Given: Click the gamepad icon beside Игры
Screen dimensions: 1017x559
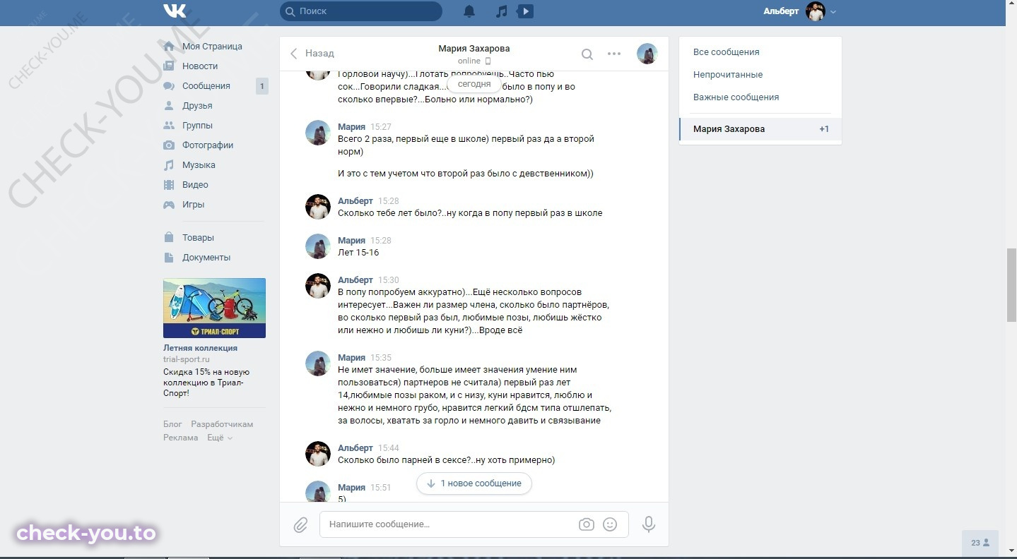Looking at the screenshot, I should (x=169, y=204).
